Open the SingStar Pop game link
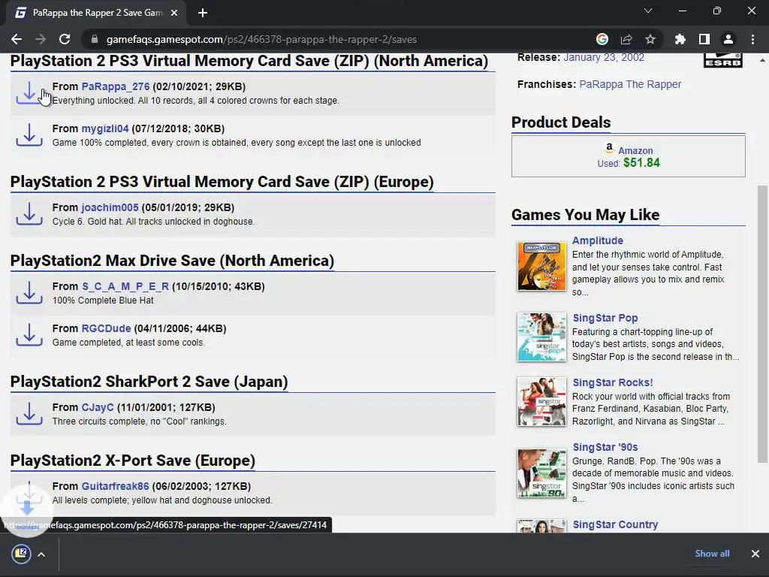This screenshot has width=769, height=577. [605, 318]
